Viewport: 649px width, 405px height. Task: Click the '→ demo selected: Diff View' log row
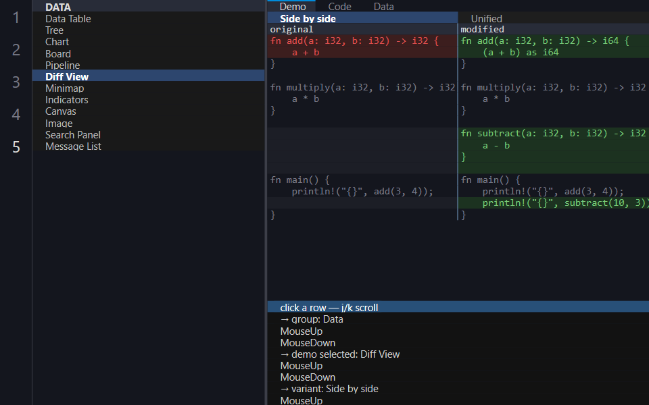[458, 354]
